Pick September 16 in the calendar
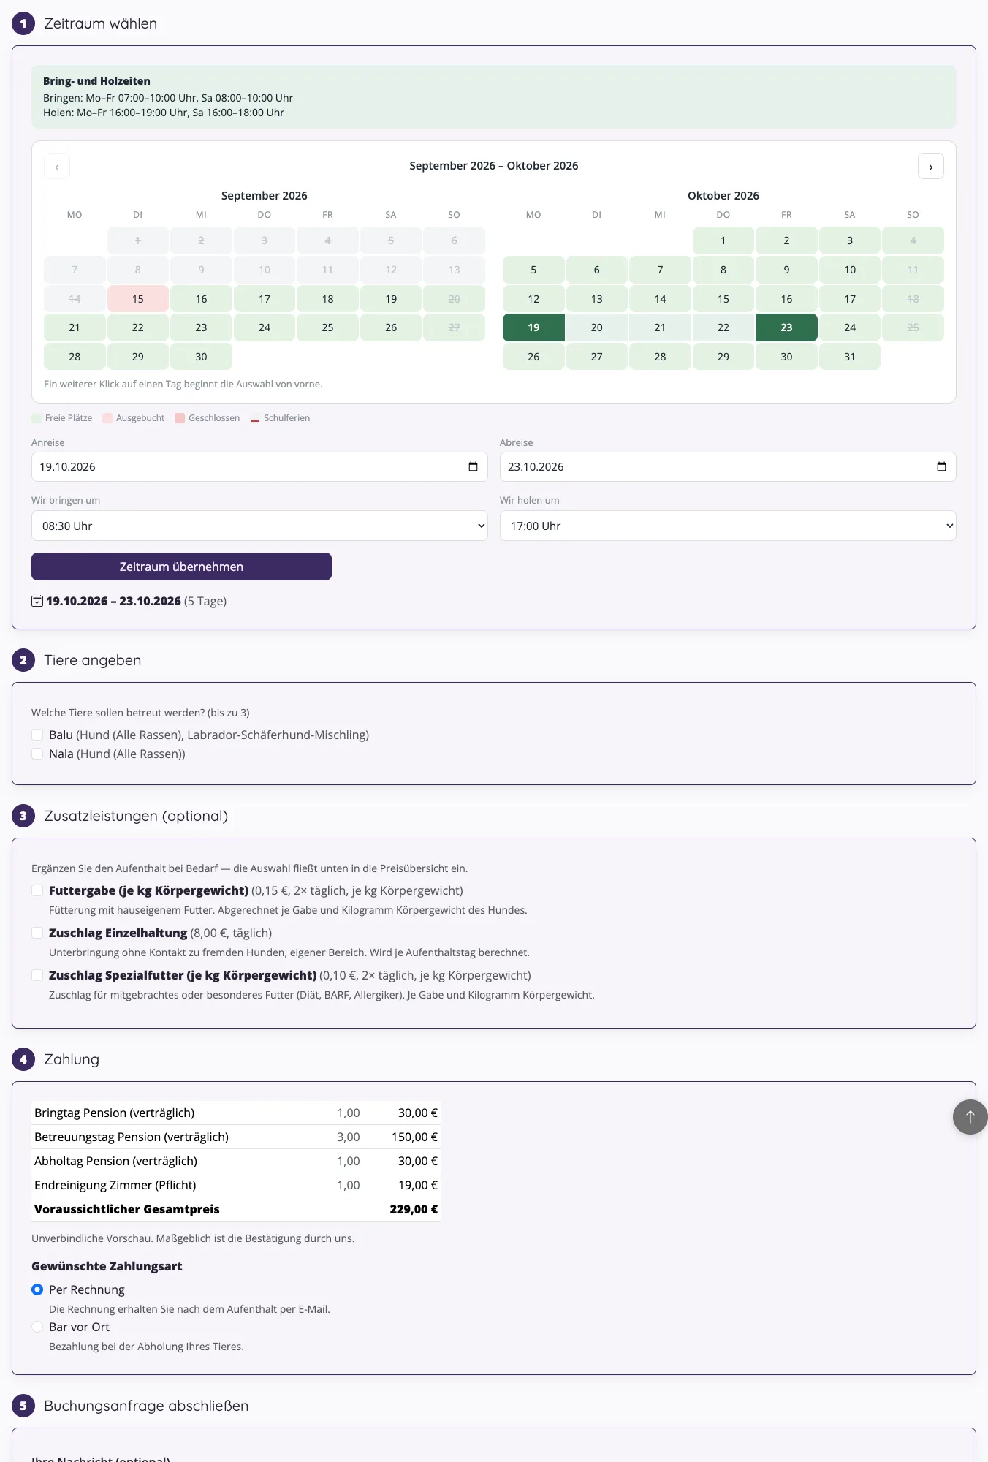Screen dimensions: 988x1462 tap(201, 299)
